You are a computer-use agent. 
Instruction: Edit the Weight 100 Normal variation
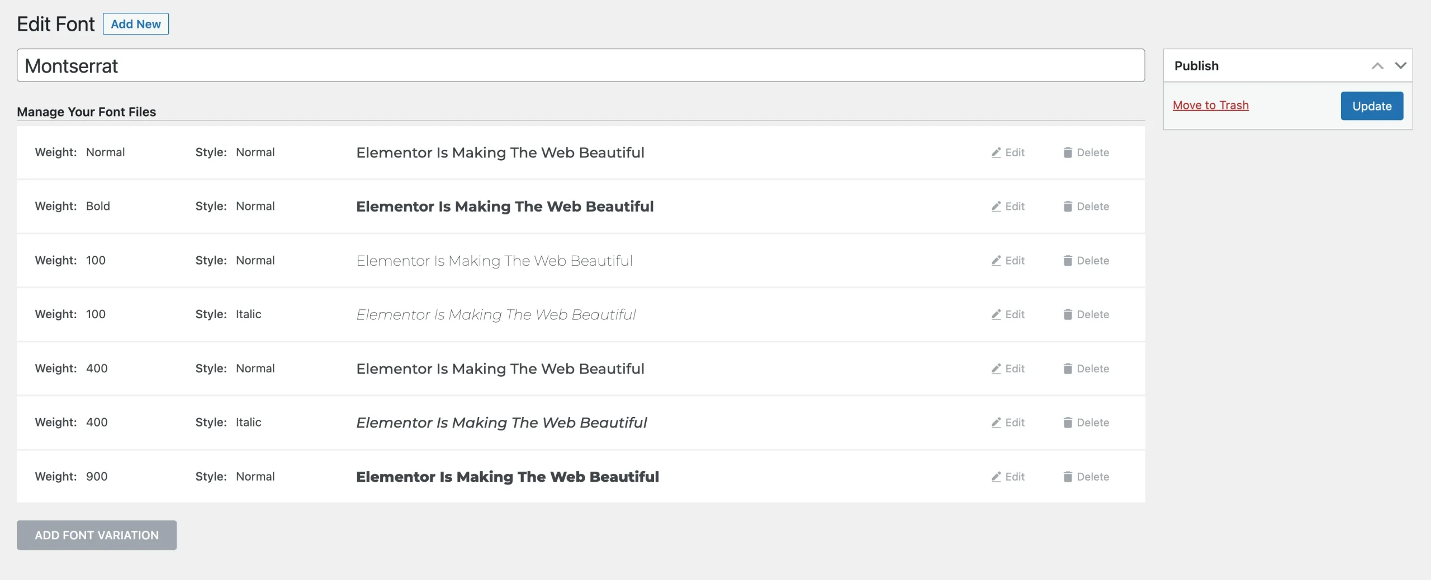pos(1007,260)
